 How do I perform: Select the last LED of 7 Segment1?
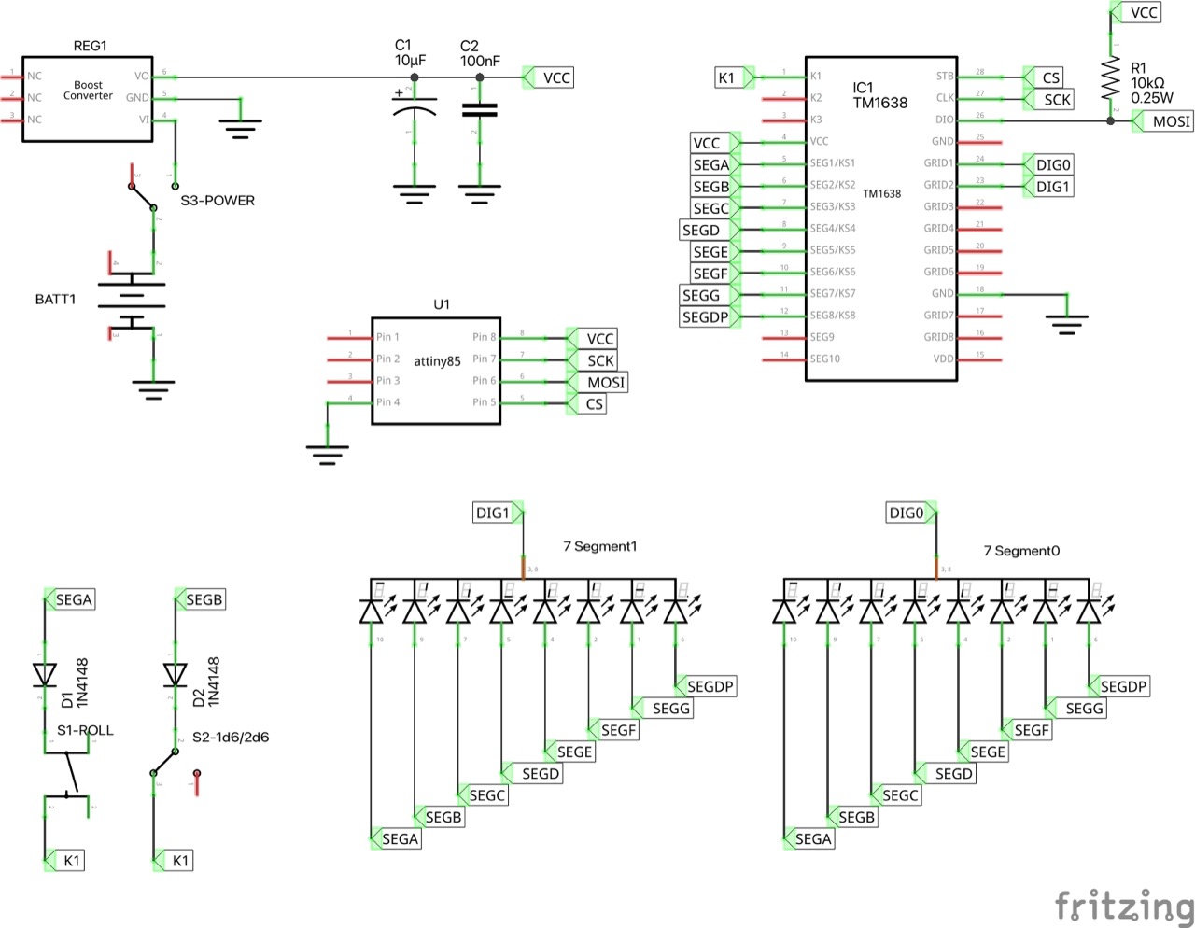pos(675,611)
